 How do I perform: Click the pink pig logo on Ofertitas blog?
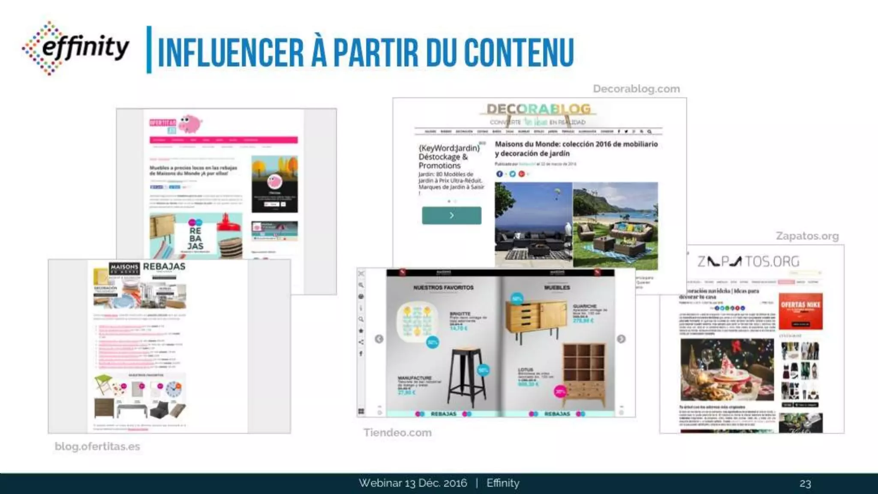tap(190, 124)
